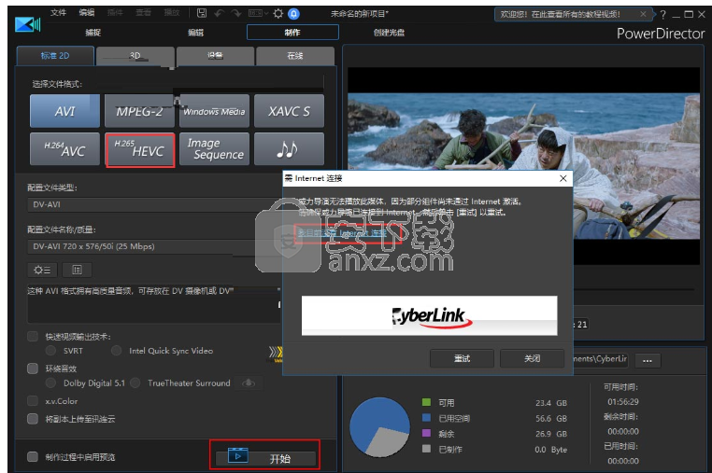Viewport: 712px width, 473px height.
Task: Toggle the x.v.Color checkbox
Action: (x=33, y=401)
